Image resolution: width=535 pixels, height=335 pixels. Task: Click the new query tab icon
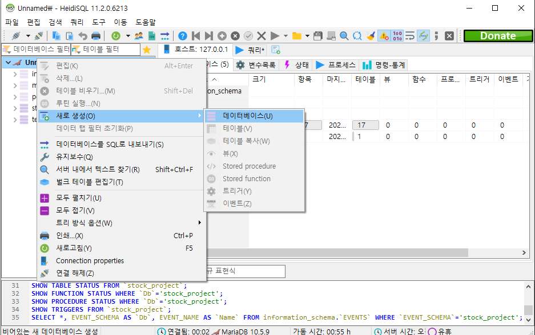[276, 50]
